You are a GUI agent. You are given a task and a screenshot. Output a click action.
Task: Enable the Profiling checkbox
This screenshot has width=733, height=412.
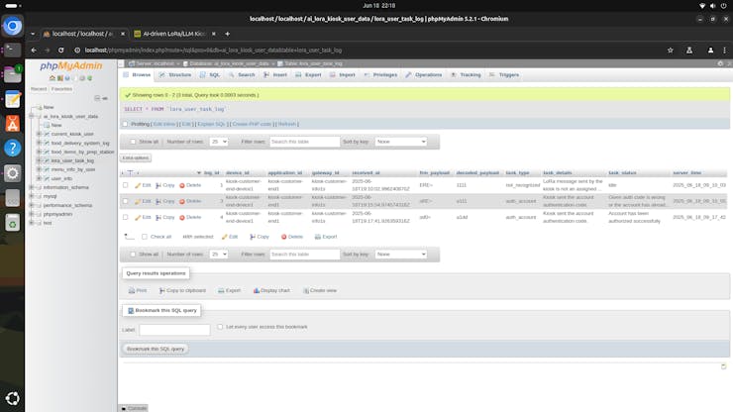tap(125, 124)
